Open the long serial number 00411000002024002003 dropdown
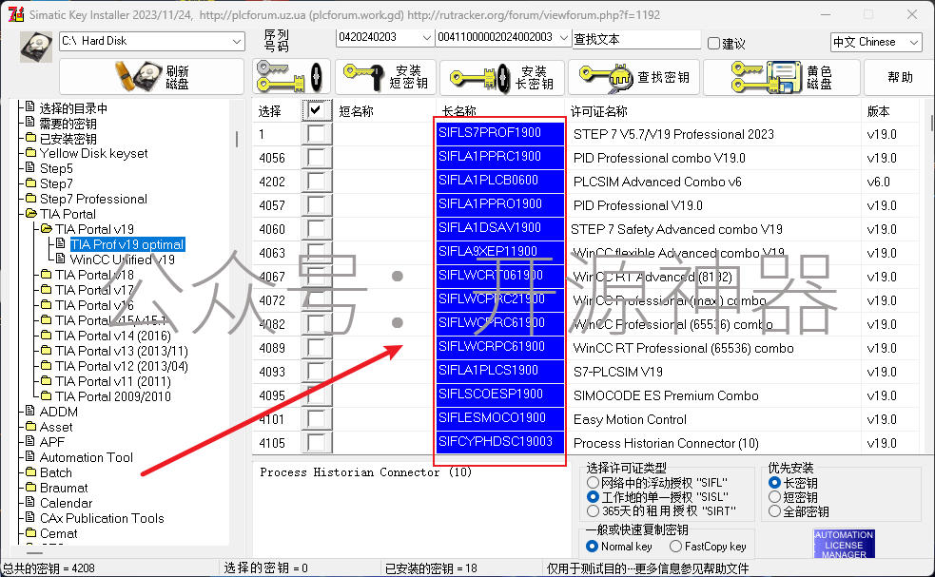Viewport: 935px width, 577px height. (x=502, y=37)
